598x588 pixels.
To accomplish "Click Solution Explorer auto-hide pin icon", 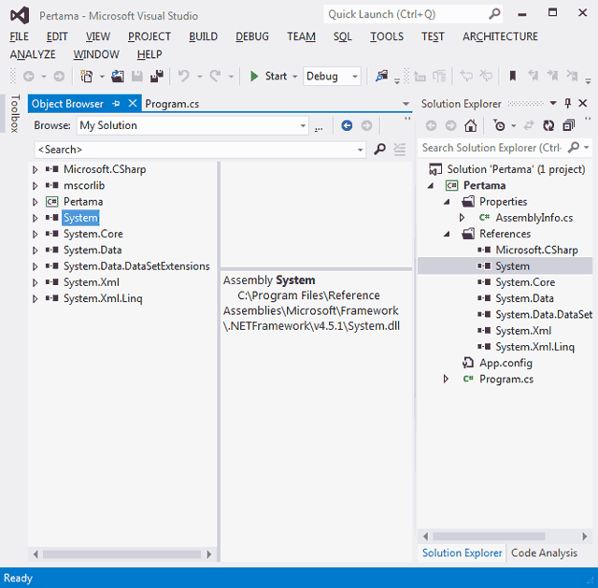I will [568, 103].
